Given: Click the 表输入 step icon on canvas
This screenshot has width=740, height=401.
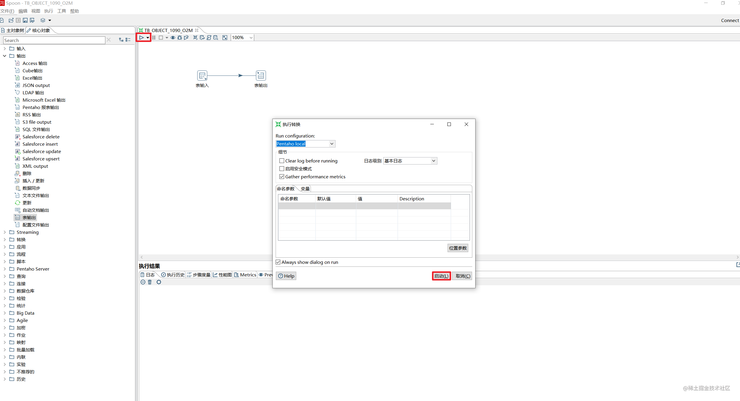Looking at the screenshot, I should [202, 76].
